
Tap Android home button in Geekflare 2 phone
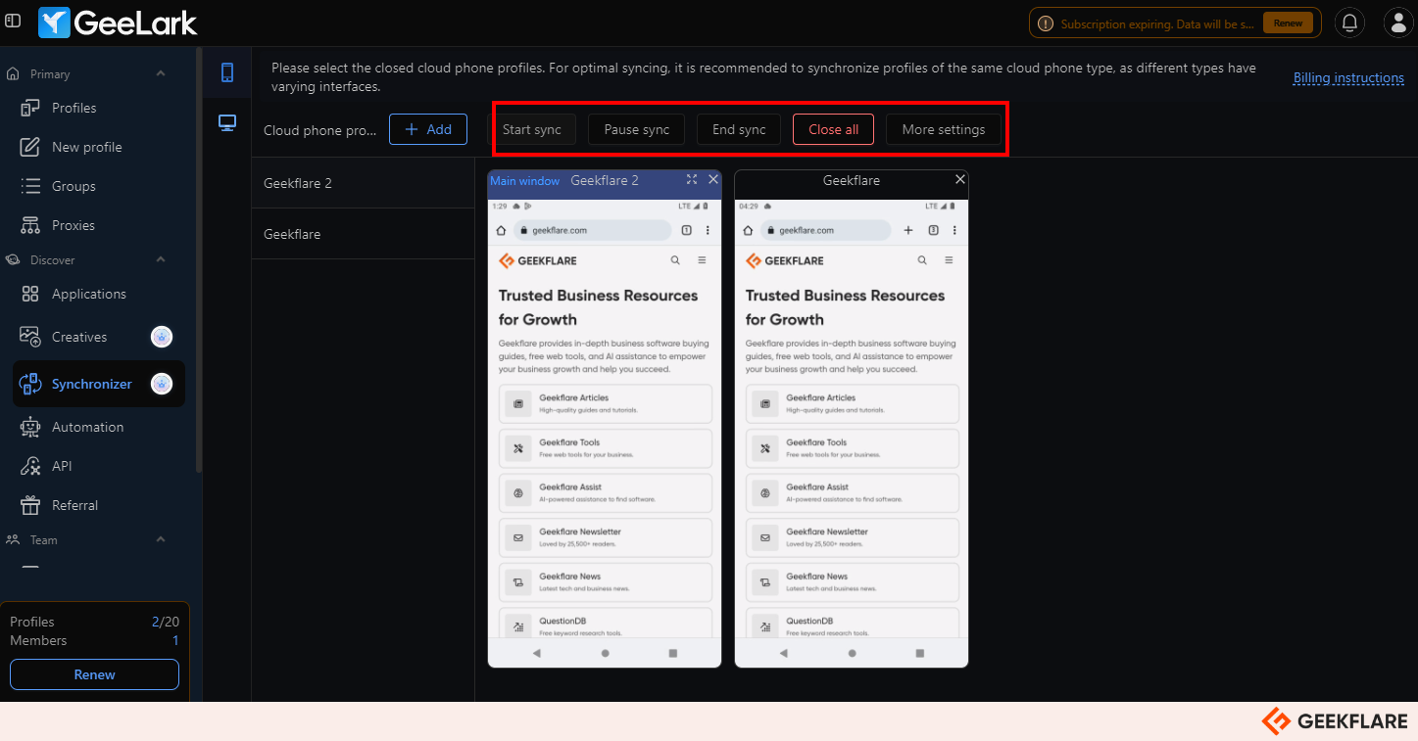point(605,653)
